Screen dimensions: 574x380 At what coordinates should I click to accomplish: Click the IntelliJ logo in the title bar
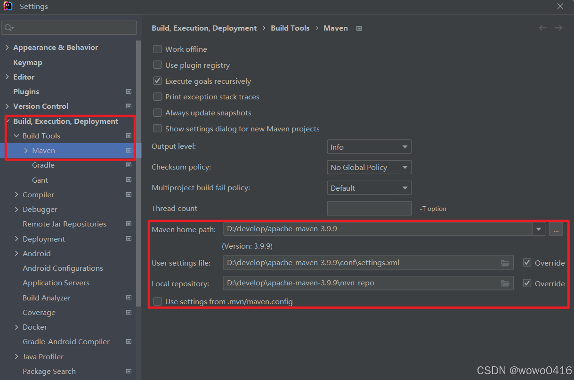[8, 7]
